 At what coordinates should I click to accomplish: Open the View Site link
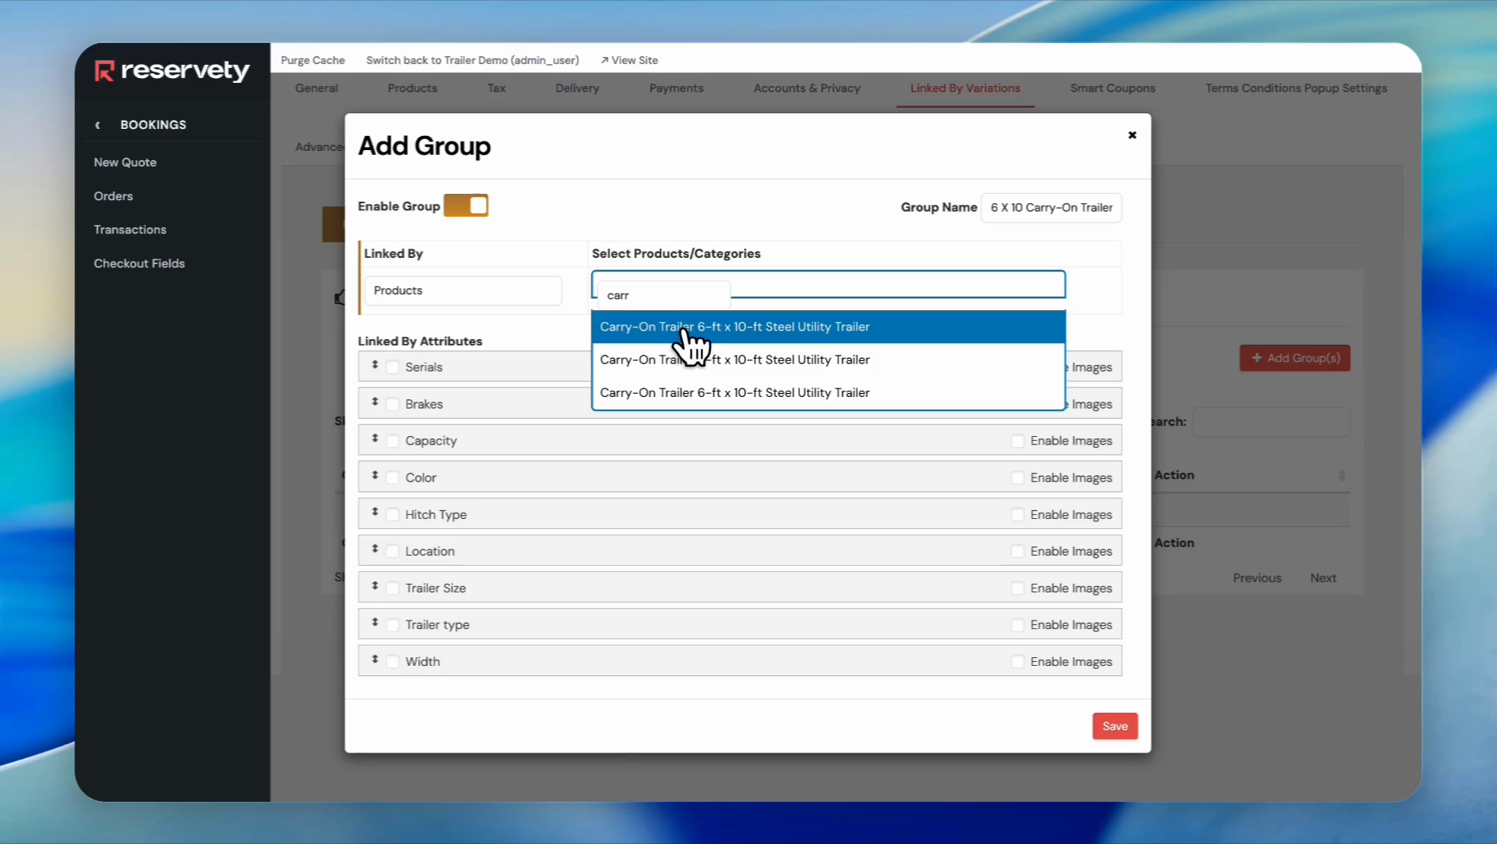[x=630, y=60]
